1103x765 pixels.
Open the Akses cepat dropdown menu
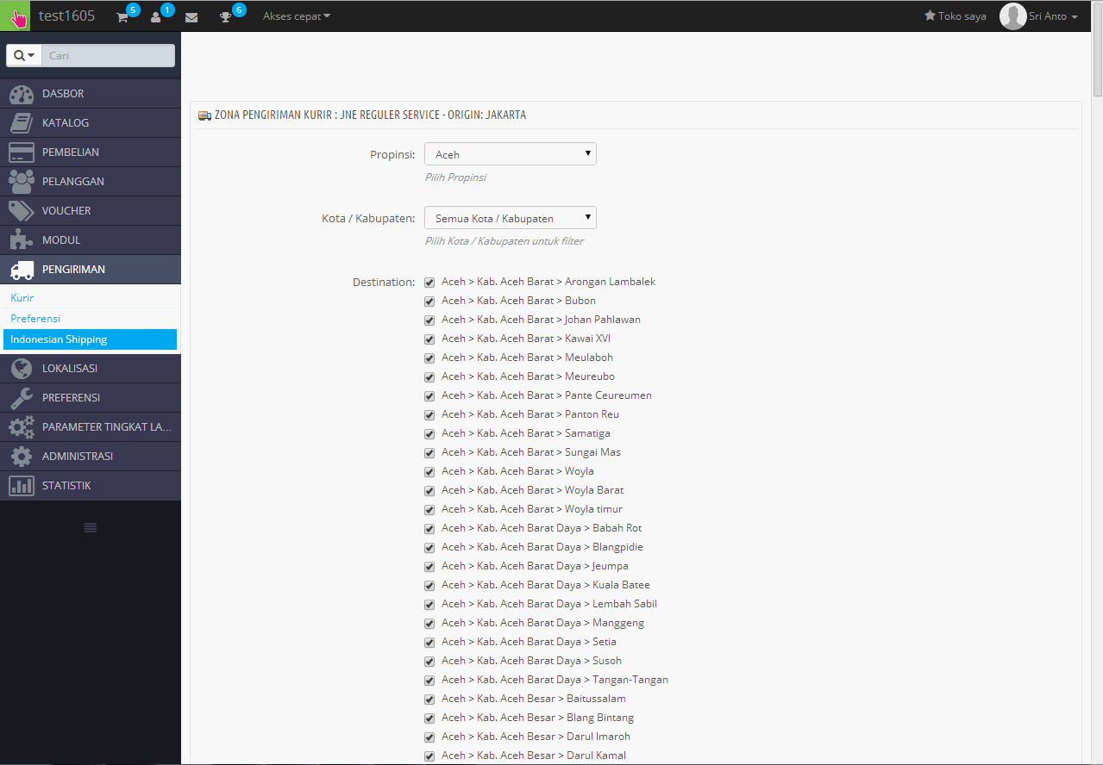click(x=296, y=16)
